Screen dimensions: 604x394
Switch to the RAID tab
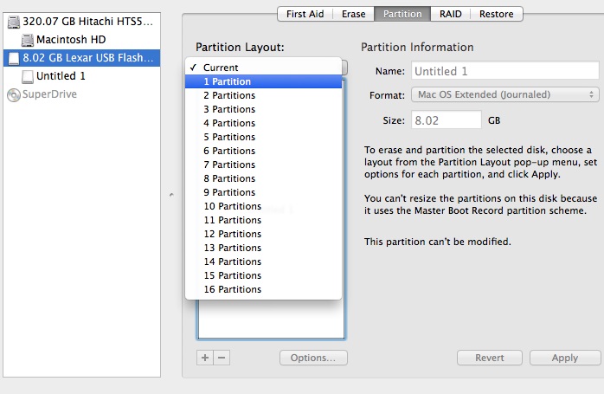(450, 14)
